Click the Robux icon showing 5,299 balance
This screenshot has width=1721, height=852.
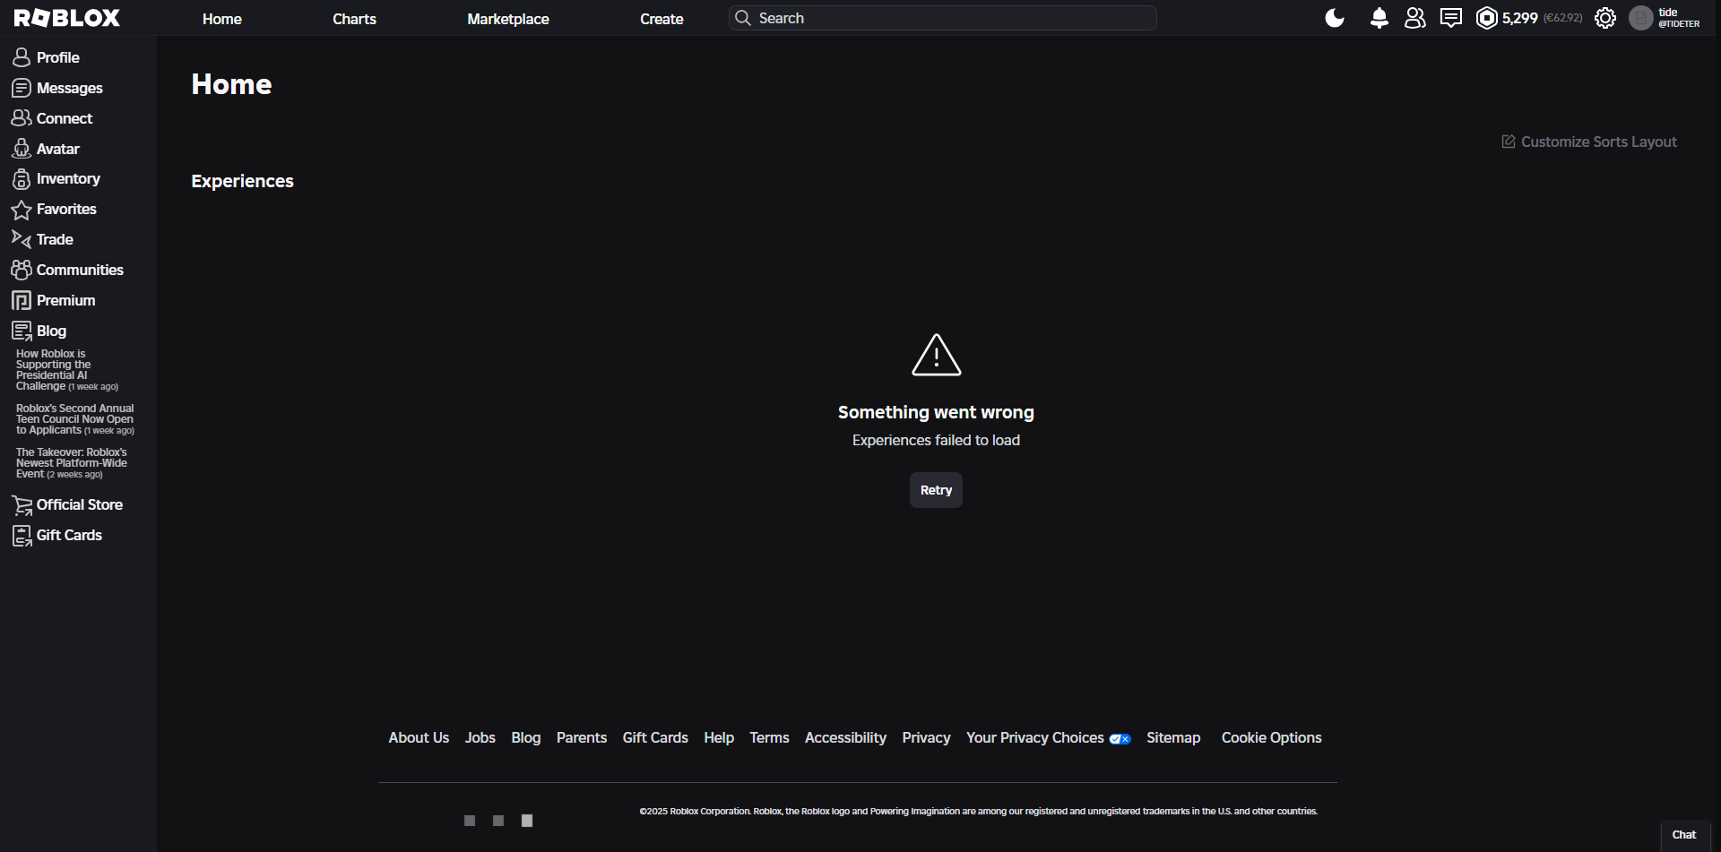[1487, 17]
